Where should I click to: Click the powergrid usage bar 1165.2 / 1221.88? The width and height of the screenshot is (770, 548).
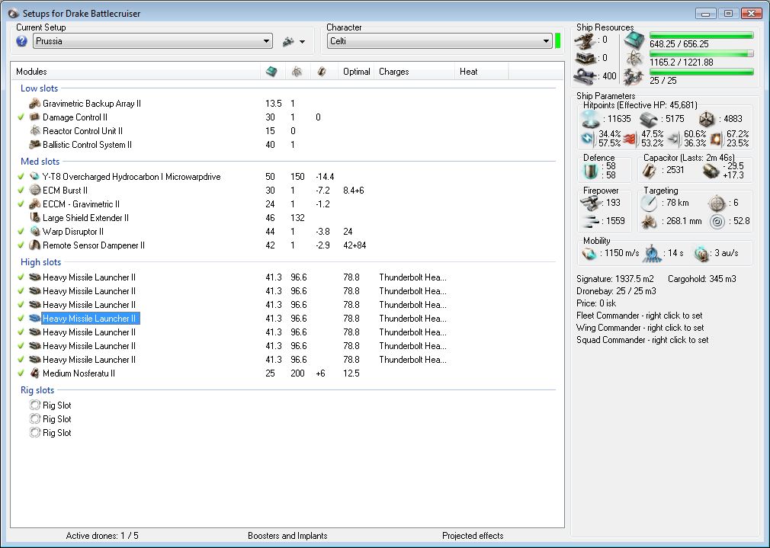pyautogui.click(x=701, y=53)
